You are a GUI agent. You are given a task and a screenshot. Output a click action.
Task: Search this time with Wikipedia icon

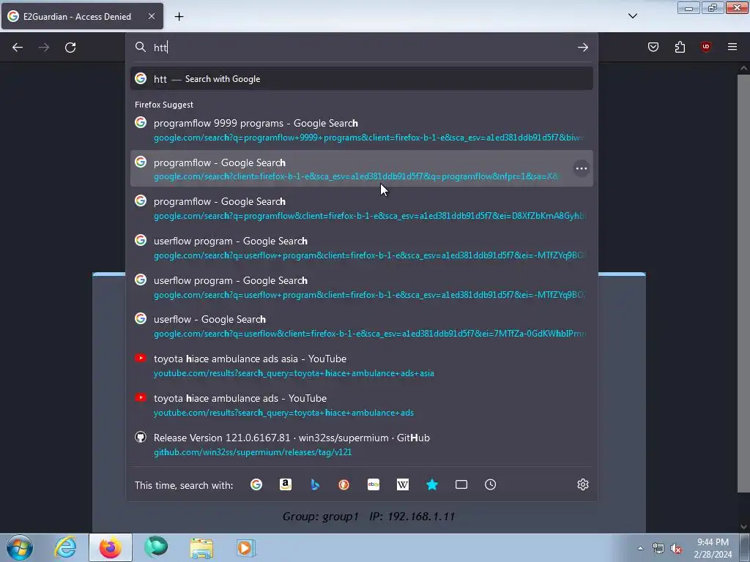[403, 484]
